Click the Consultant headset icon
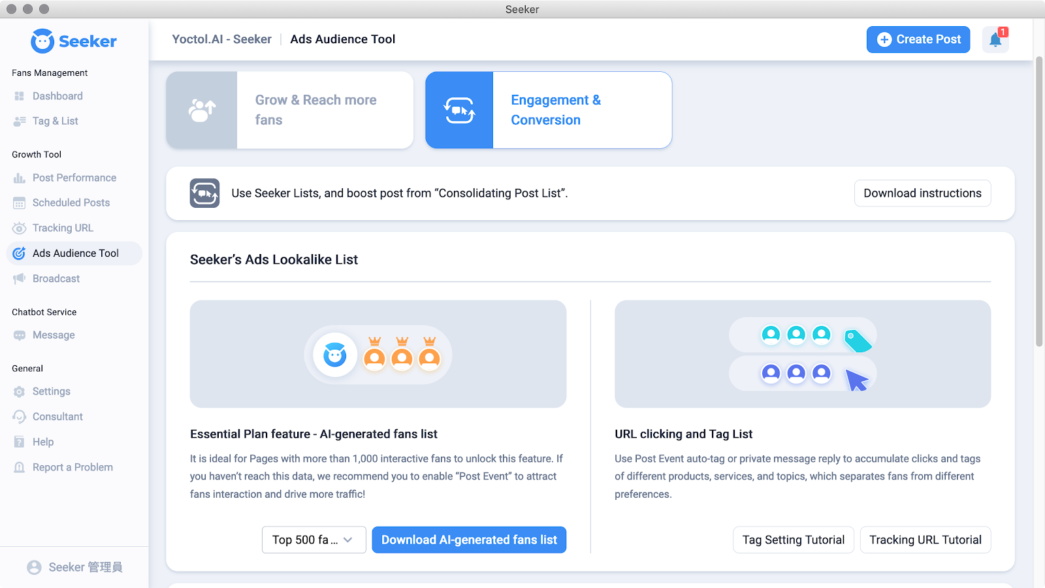This screenshot has height=588, width=1045. pyautogui.click(x=20, y=417)
